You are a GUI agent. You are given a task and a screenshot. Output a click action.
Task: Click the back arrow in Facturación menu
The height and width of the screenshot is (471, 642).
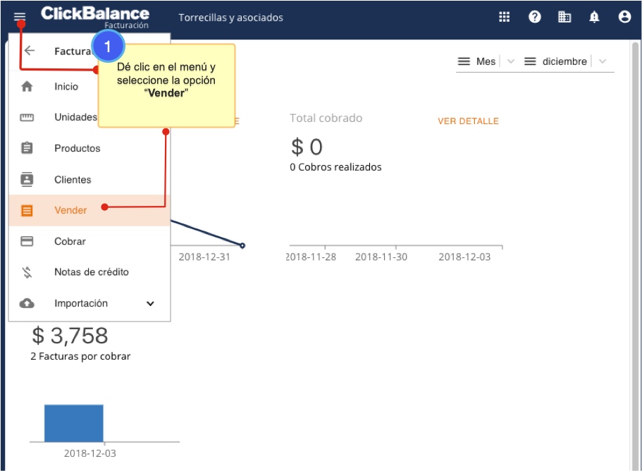(30, 51)
